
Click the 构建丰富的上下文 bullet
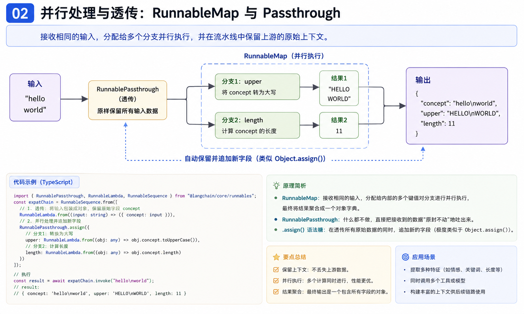(x=444, y=292)
